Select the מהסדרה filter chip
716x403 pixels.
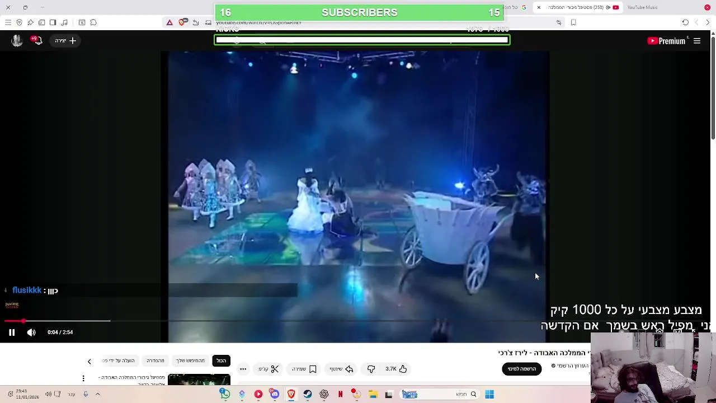[x=156, y=360]
